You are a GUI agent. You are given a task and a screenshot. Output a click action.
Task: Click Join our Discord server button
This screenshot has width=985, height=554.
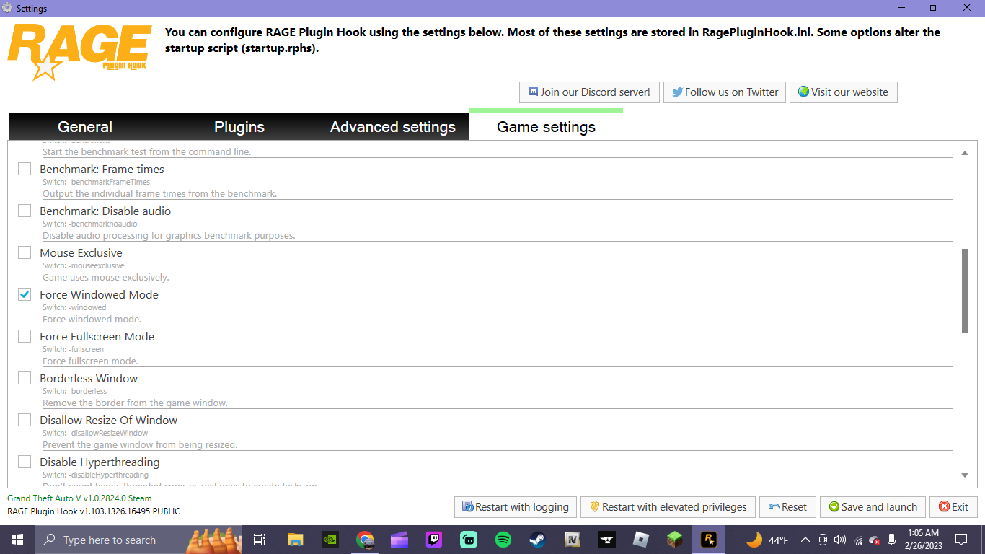[x=589, y=92]
